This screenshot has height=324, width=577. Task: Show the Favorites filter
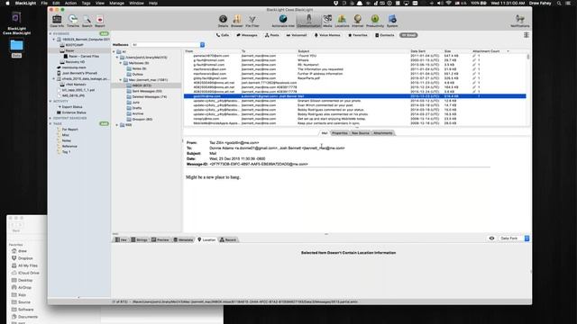click(x=358, y=35)
